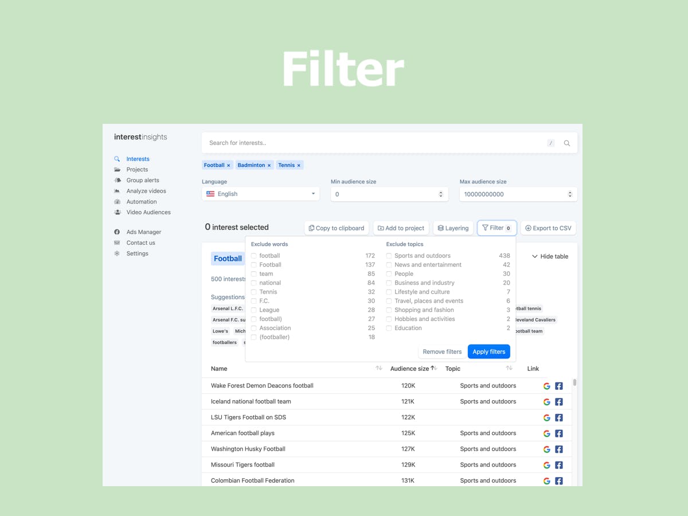Sort table by Audience size arrows
This screenshot has height=516, width=688.
434,368
